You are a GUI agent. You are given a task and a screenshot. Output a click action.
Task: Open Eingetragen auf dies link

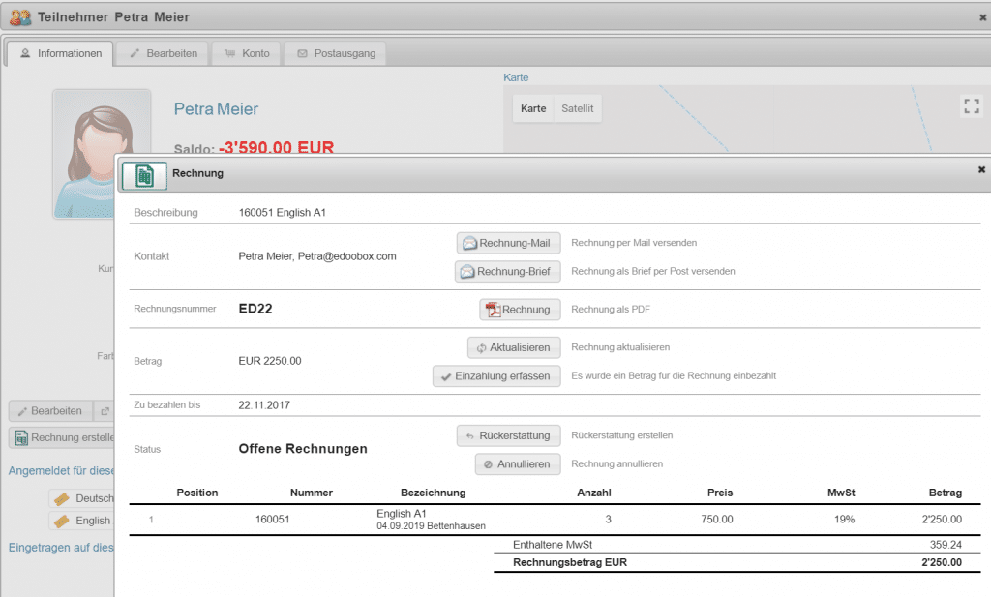tap(61, 548)
